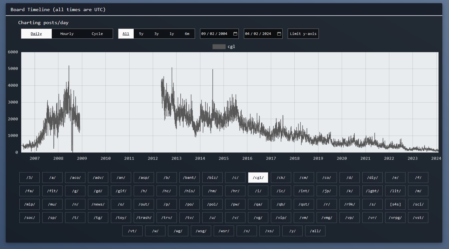Select the /news/ board
Screen dimensions: 449x249
[98, 204]
